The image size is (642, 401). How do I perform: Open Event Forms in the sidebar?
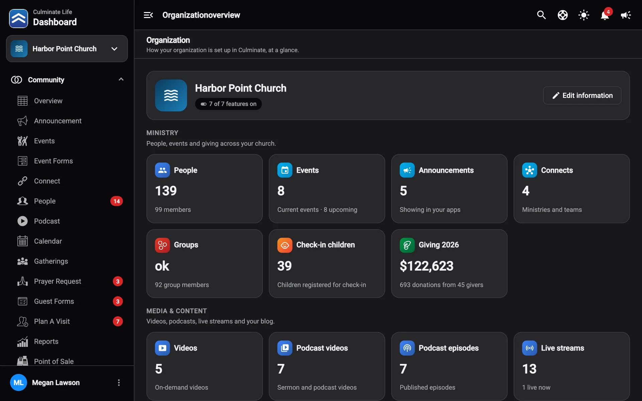pos(67,161)
